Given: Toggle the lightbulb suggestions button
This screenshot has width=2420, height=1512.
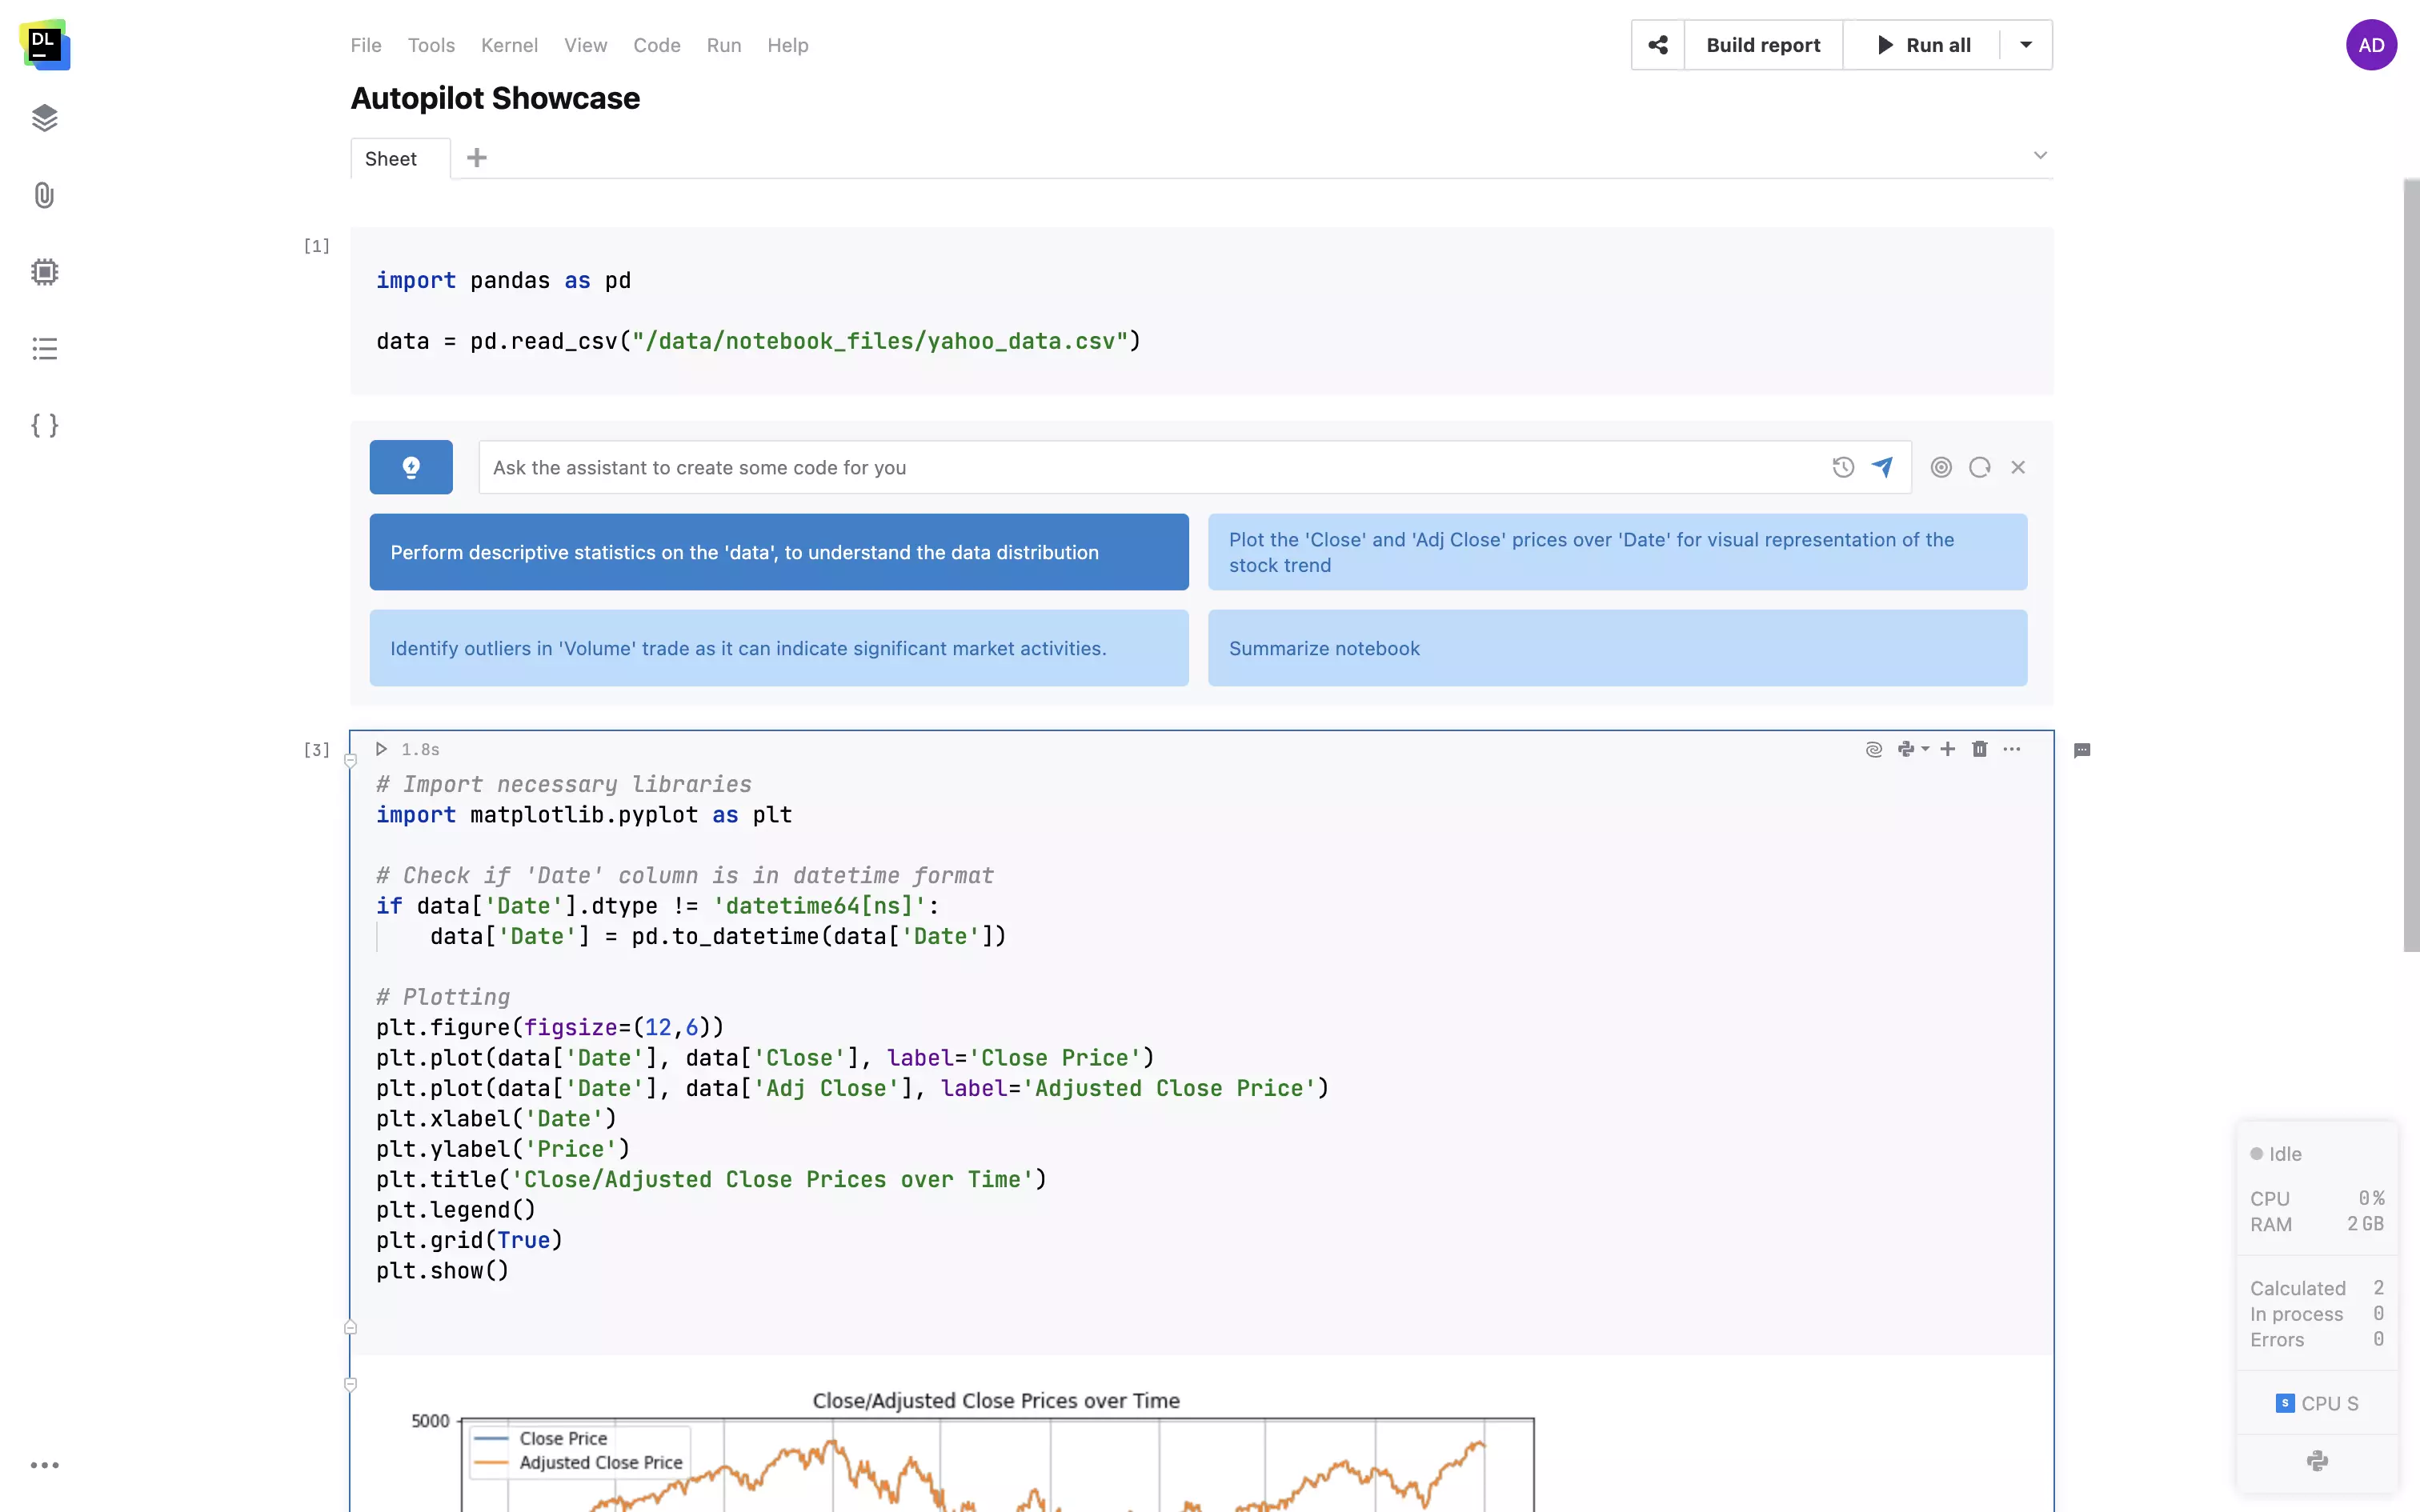Looking at the screenshot, I should coord(411,467).
